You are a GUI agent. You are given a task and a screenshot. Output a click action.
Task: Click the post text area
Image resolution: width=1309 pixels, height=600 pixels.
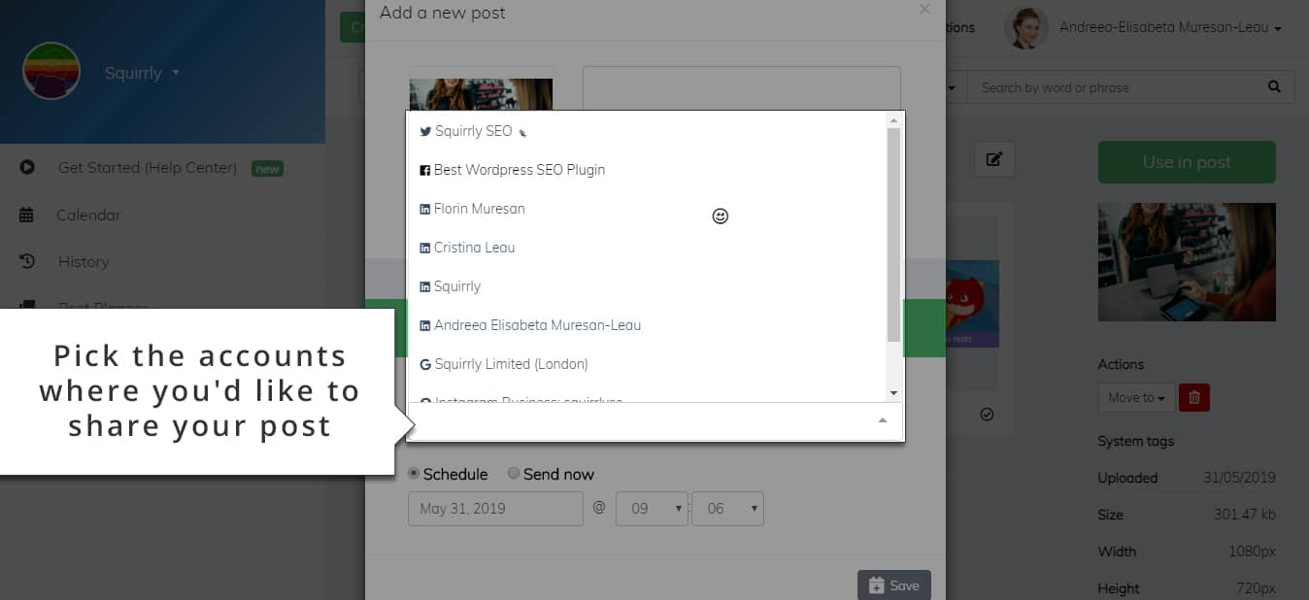[x=742, y=89]
